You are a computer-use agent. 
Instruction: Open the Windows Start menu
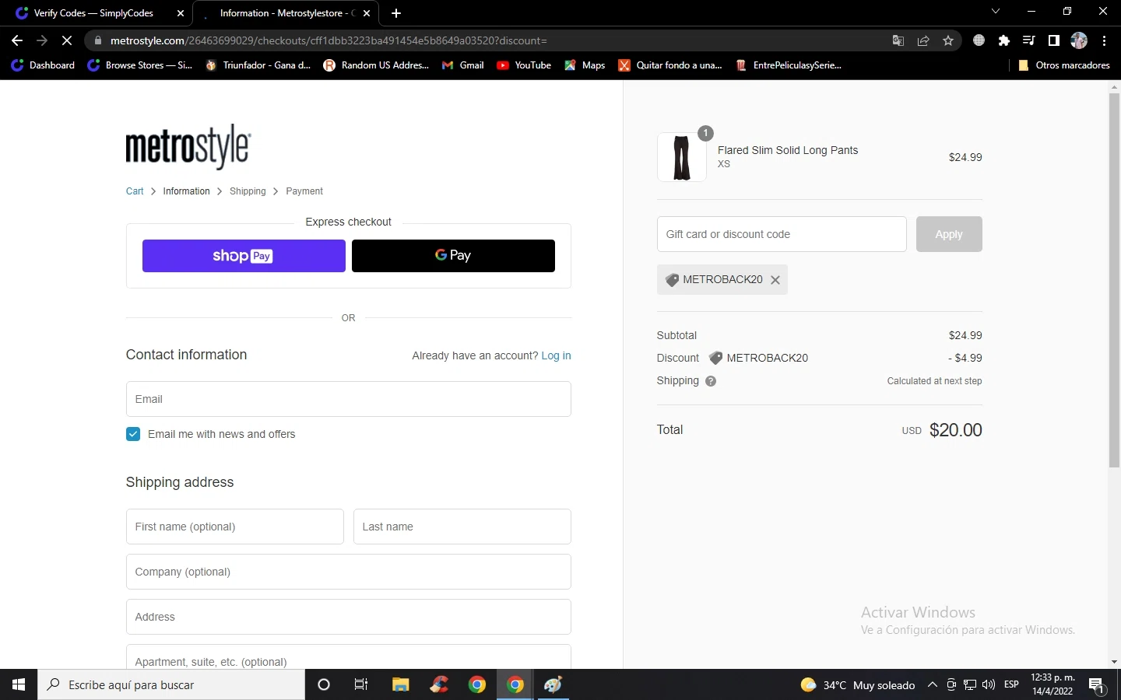pos(19,684)
